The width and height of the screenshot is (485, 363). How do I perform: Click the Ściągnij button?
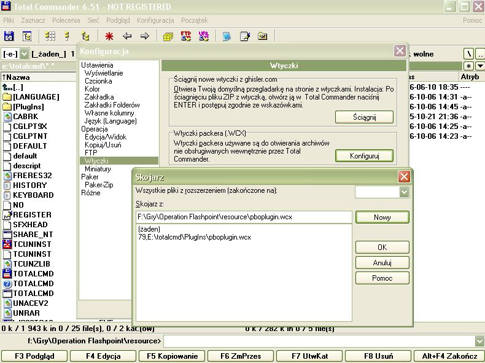(365, 117)
